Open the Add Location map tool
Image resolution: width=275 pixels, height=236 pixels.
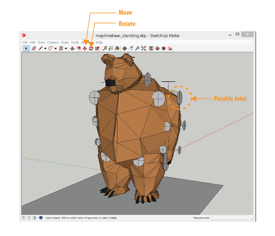tap(151, 48)
